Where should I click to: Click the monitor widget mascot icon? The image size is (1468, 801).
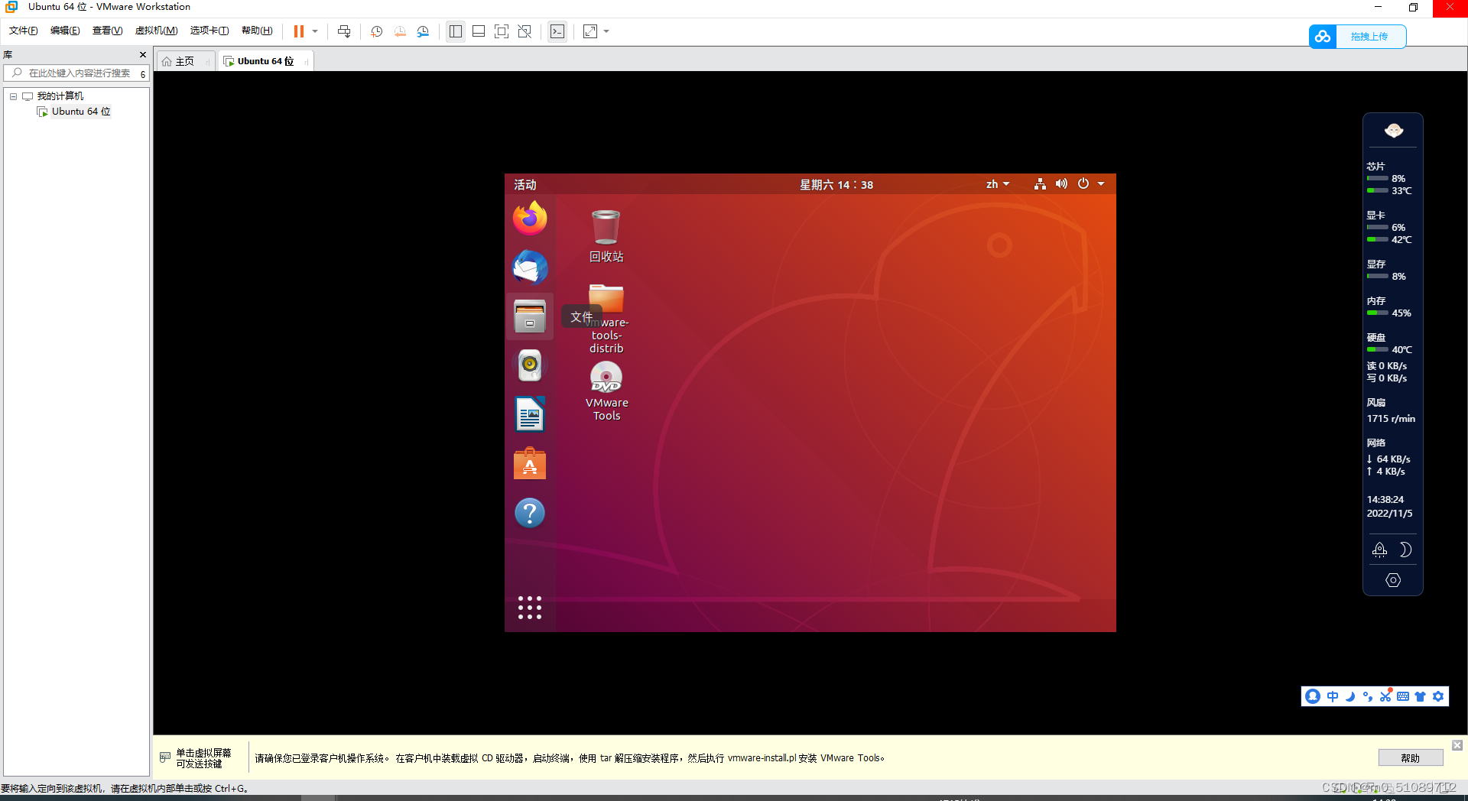pyautogui.click(x=1393, y=131)
